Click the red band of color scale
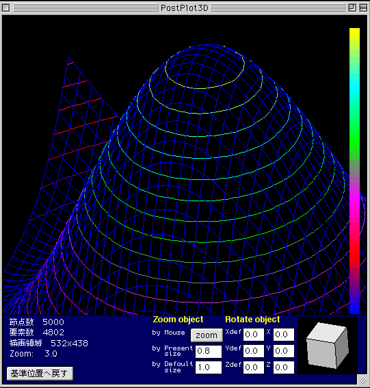The image size is (370, 388). tap(354, 255)
